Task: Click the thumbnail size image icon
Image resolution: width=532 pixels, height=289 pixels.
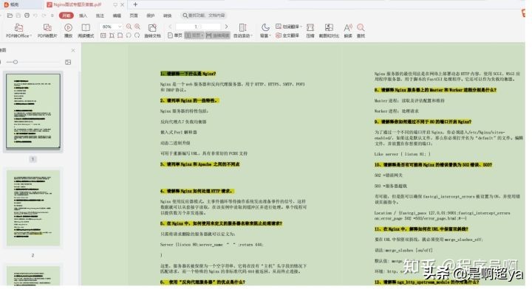Action: coord(68,62)
